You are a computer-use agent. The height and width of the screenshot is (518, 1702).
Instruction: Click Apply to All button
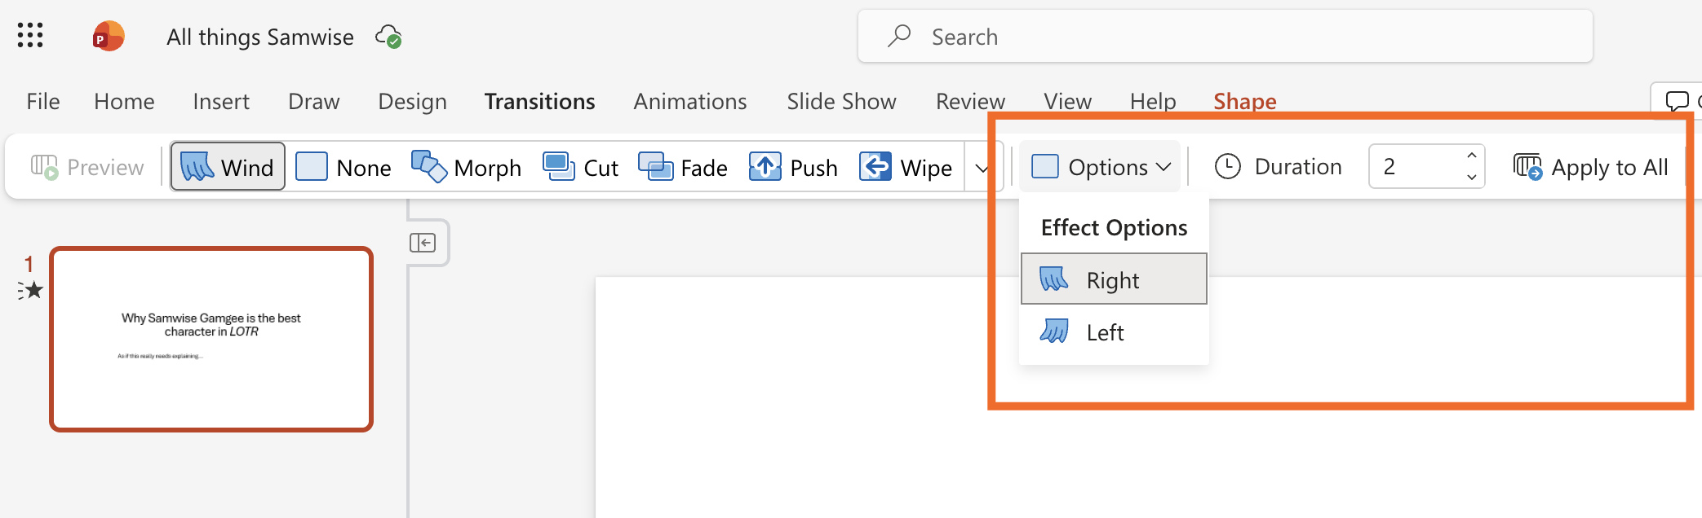pos(1590,167)
